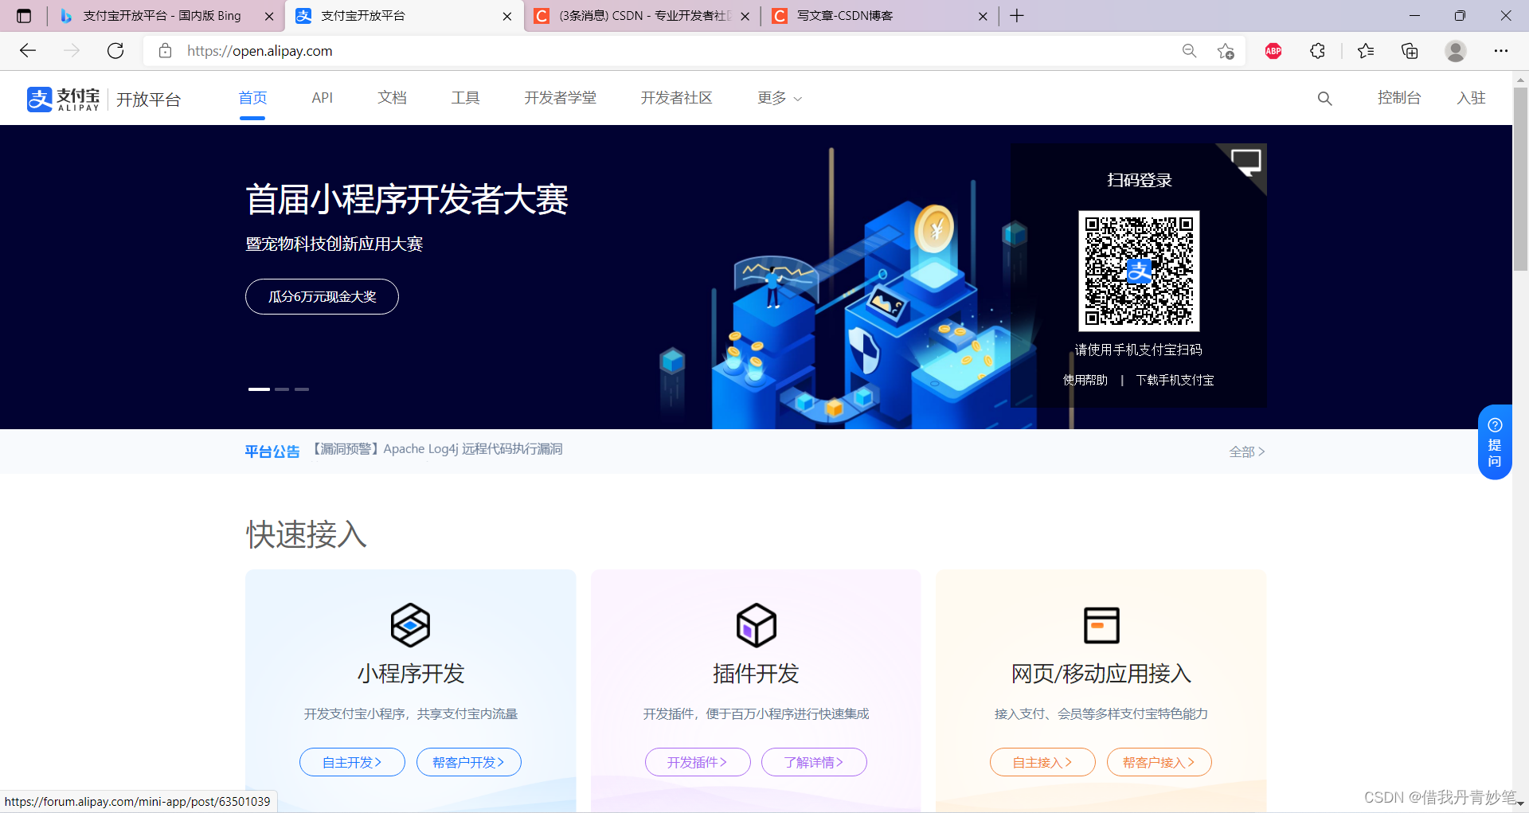Click the 首届小程序开发者大赛 banner headline

tap(407, 199)
